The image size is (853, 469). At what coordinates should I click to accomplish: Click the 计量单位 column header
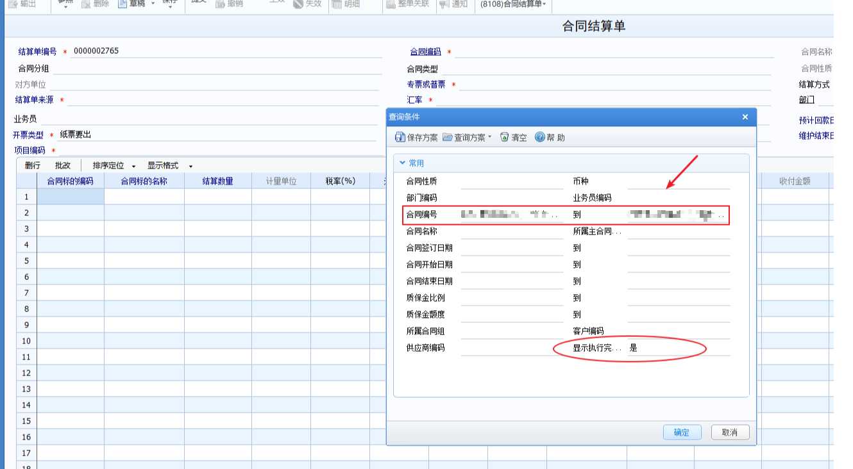[x=281, y=181]
